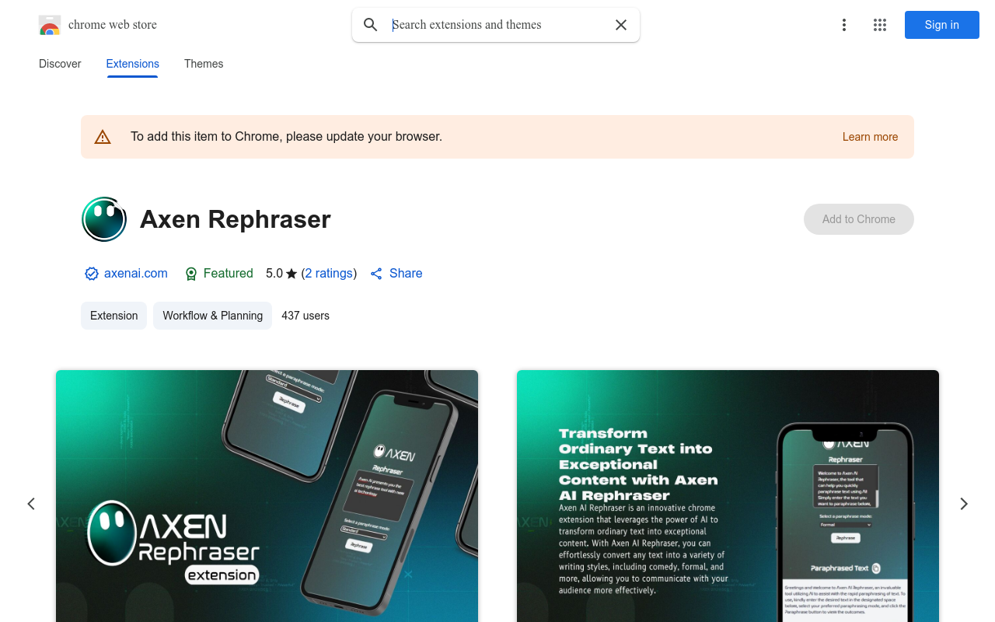Show previous screenshot with left arrow
Viewport: 995px width, 622px height.
tap(31, 504)
